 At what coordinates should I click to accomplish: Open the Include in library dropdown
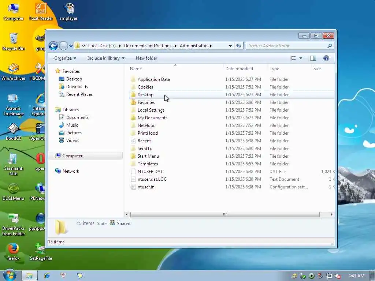[106, 58]
